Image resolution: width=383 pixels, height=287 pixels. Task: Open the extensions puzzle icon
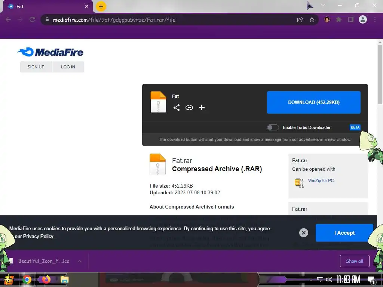pyautogui.click(x=339, y=19)
